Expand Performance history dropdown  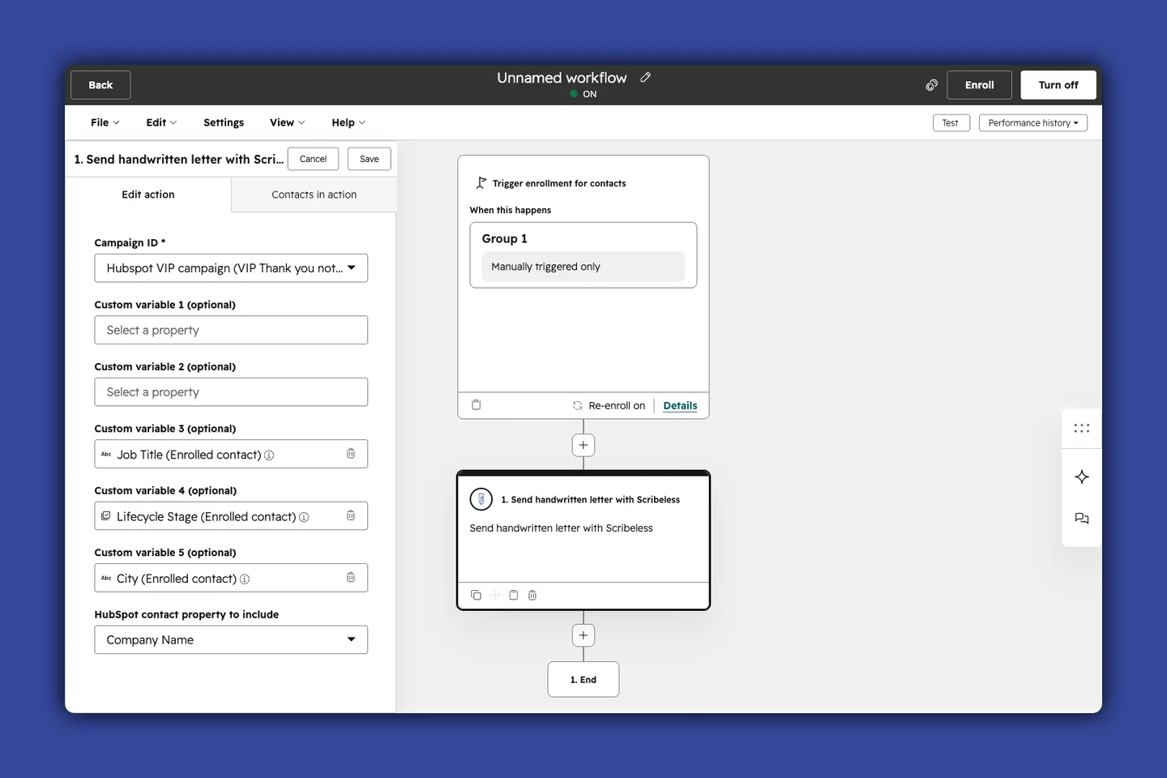(x=1033, y=123)
